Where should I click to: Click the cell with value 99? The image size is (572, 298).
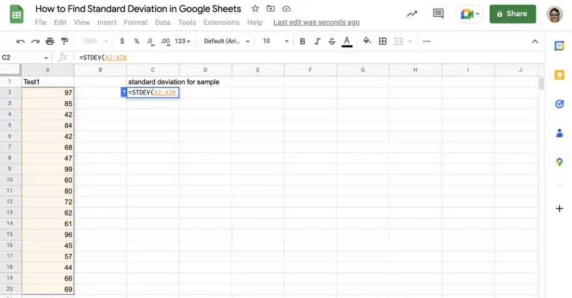click(x=48, y=169)
